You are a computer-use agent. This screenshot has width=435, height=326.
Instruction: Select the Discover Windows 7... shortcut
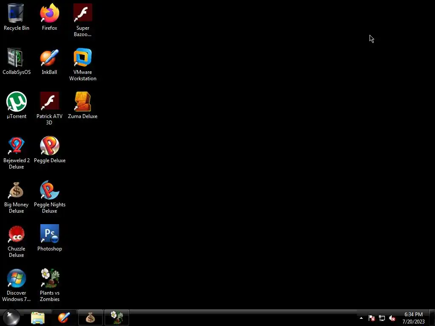(x=17, y=285)
